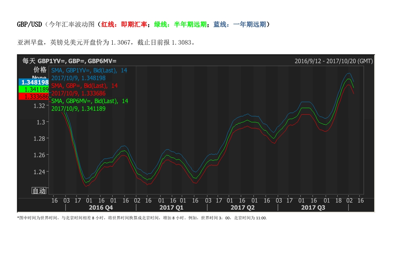The width and height of the screenshot is (395, 279).
Task: Click the '价格' axis label
Action: 40,70
